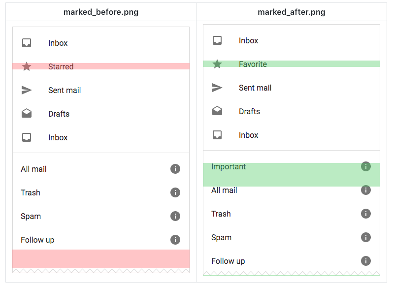Open All mail in the before panel
Viewport: 393px width, 285px height.
tap(33, 169)
